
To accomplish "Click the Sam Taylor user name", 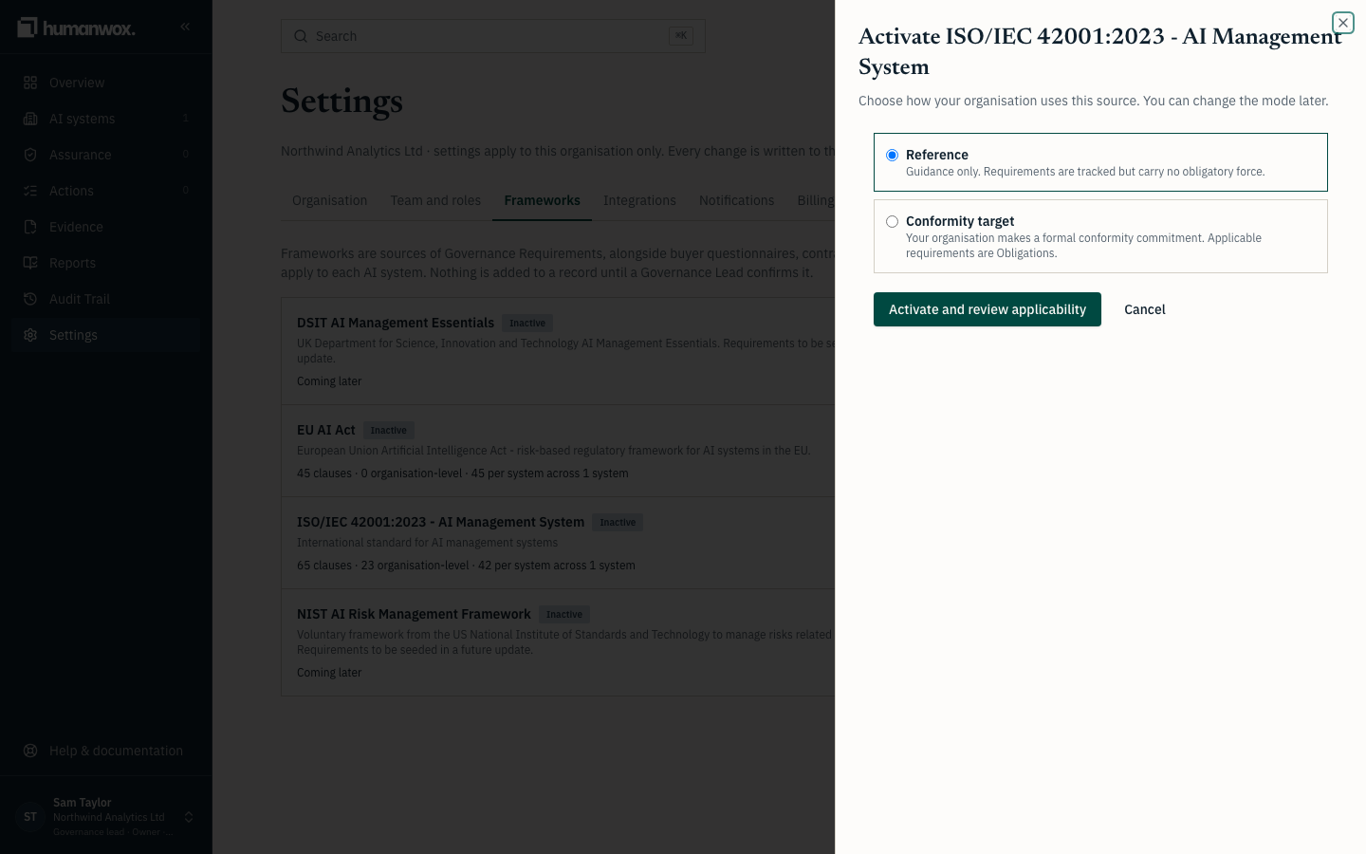I will pyautogui.click(x=82, y=803).
